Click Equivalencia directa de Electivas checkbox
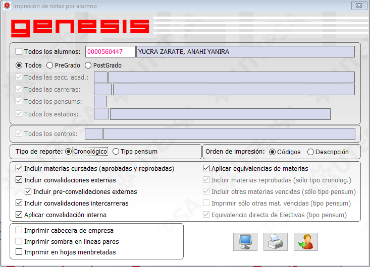This screenshot has width=370, height=267. [206, 214]
